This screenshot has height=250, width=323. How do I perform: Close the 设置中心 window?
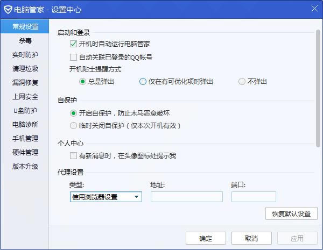pyautogui.click(x=314, y=9)
